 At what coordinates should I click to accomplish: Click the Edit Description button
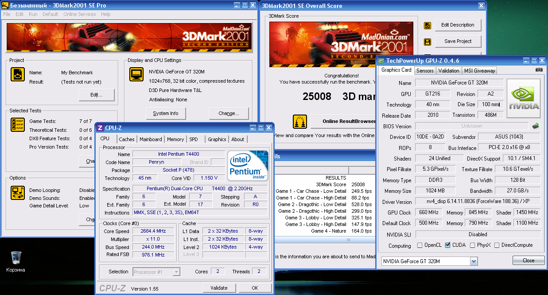click(x=458, y=25)
